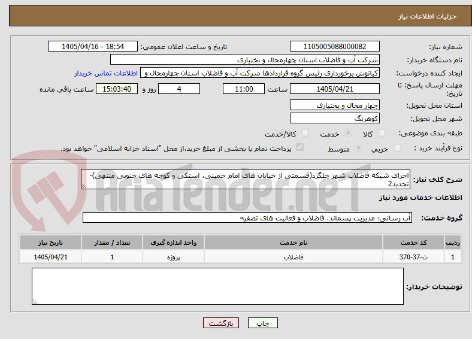This screenshot has width=472, height=339.
Task: Select the خدمت radio button
Action: point(348,133)
